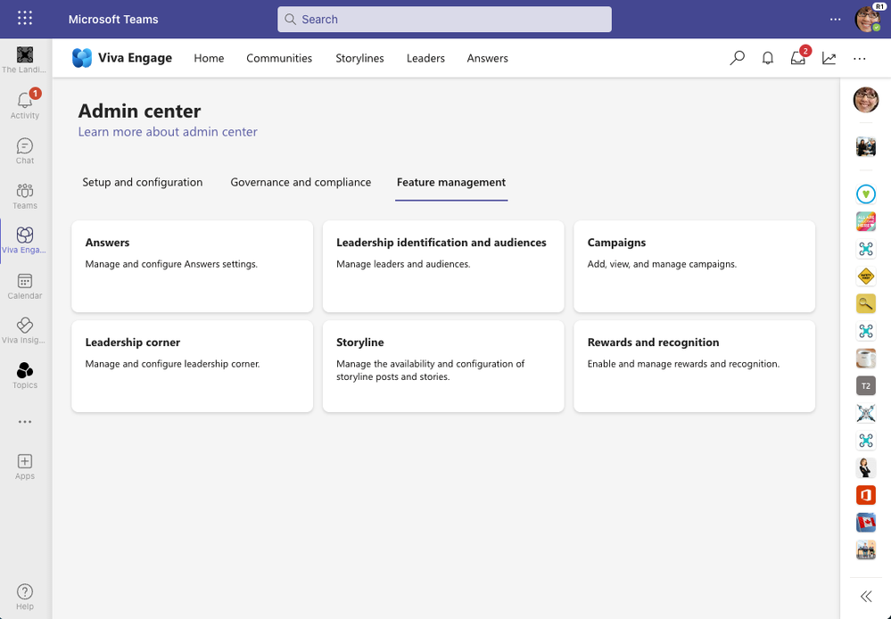
Task: Open Viva Insights in the left rail
Action: click(25, 330)
